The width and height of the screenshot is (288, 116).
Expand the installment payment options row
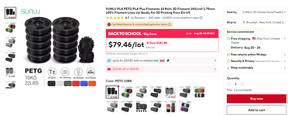(162, 61)
